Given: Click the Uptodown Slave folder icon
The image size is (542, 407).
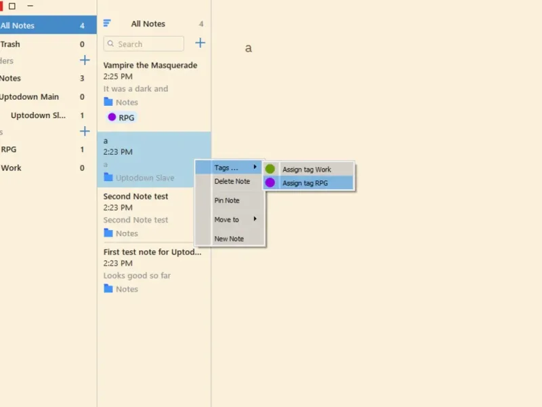Looking at the screenshot, I should (108, 177).
